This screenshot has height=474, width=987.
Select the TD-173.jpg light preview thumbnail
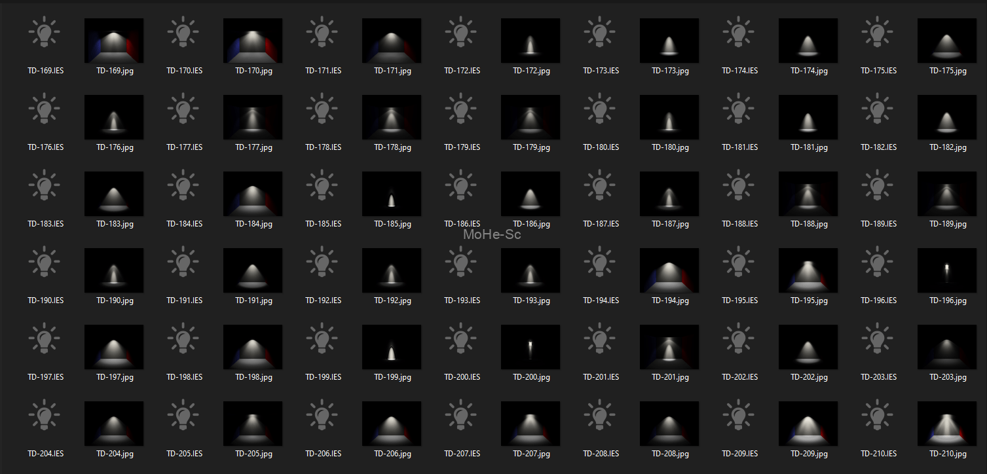[669, 41]
